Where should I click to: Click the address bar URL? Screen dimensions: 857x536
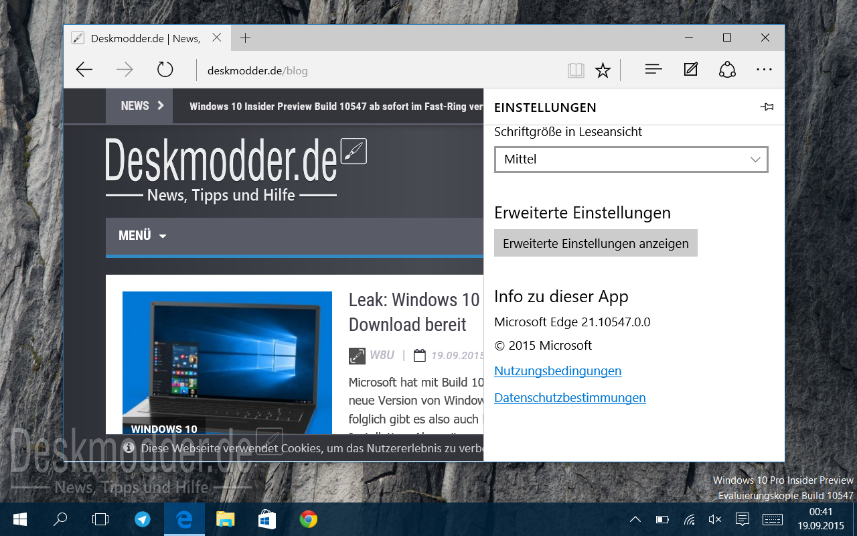(x=258, y=70)
